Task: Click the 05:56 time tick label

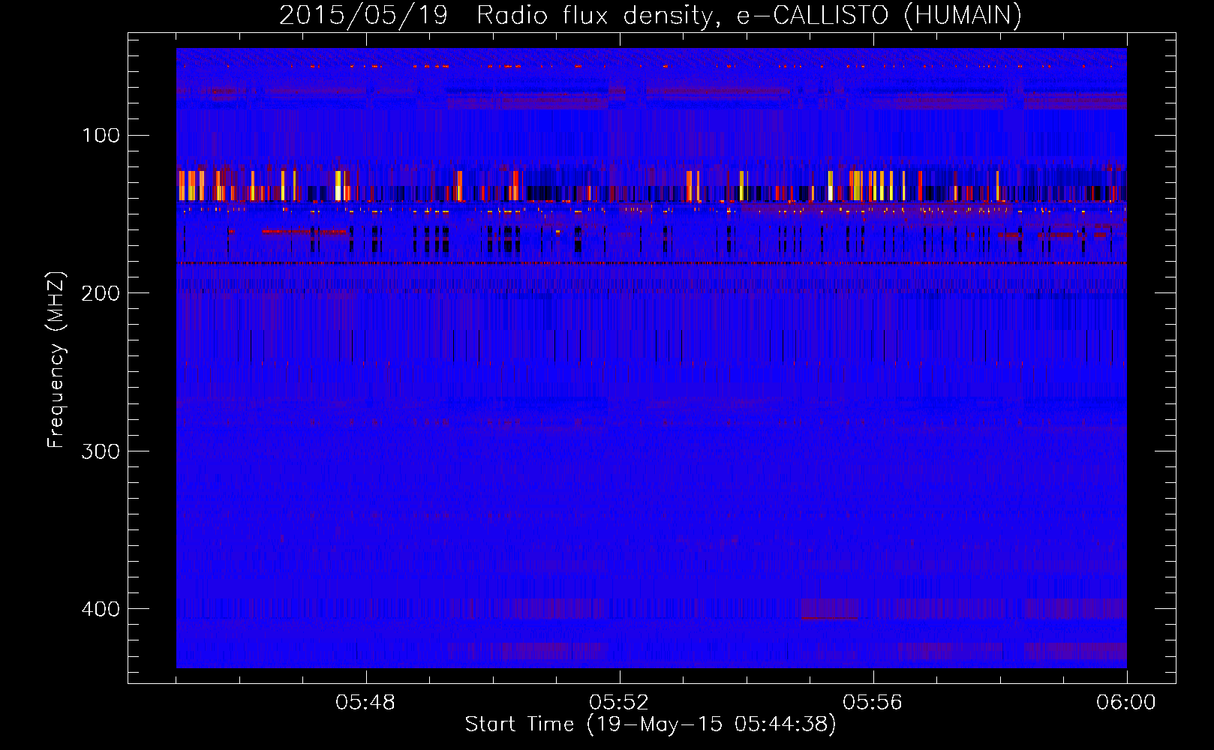Action: (873, 703)
